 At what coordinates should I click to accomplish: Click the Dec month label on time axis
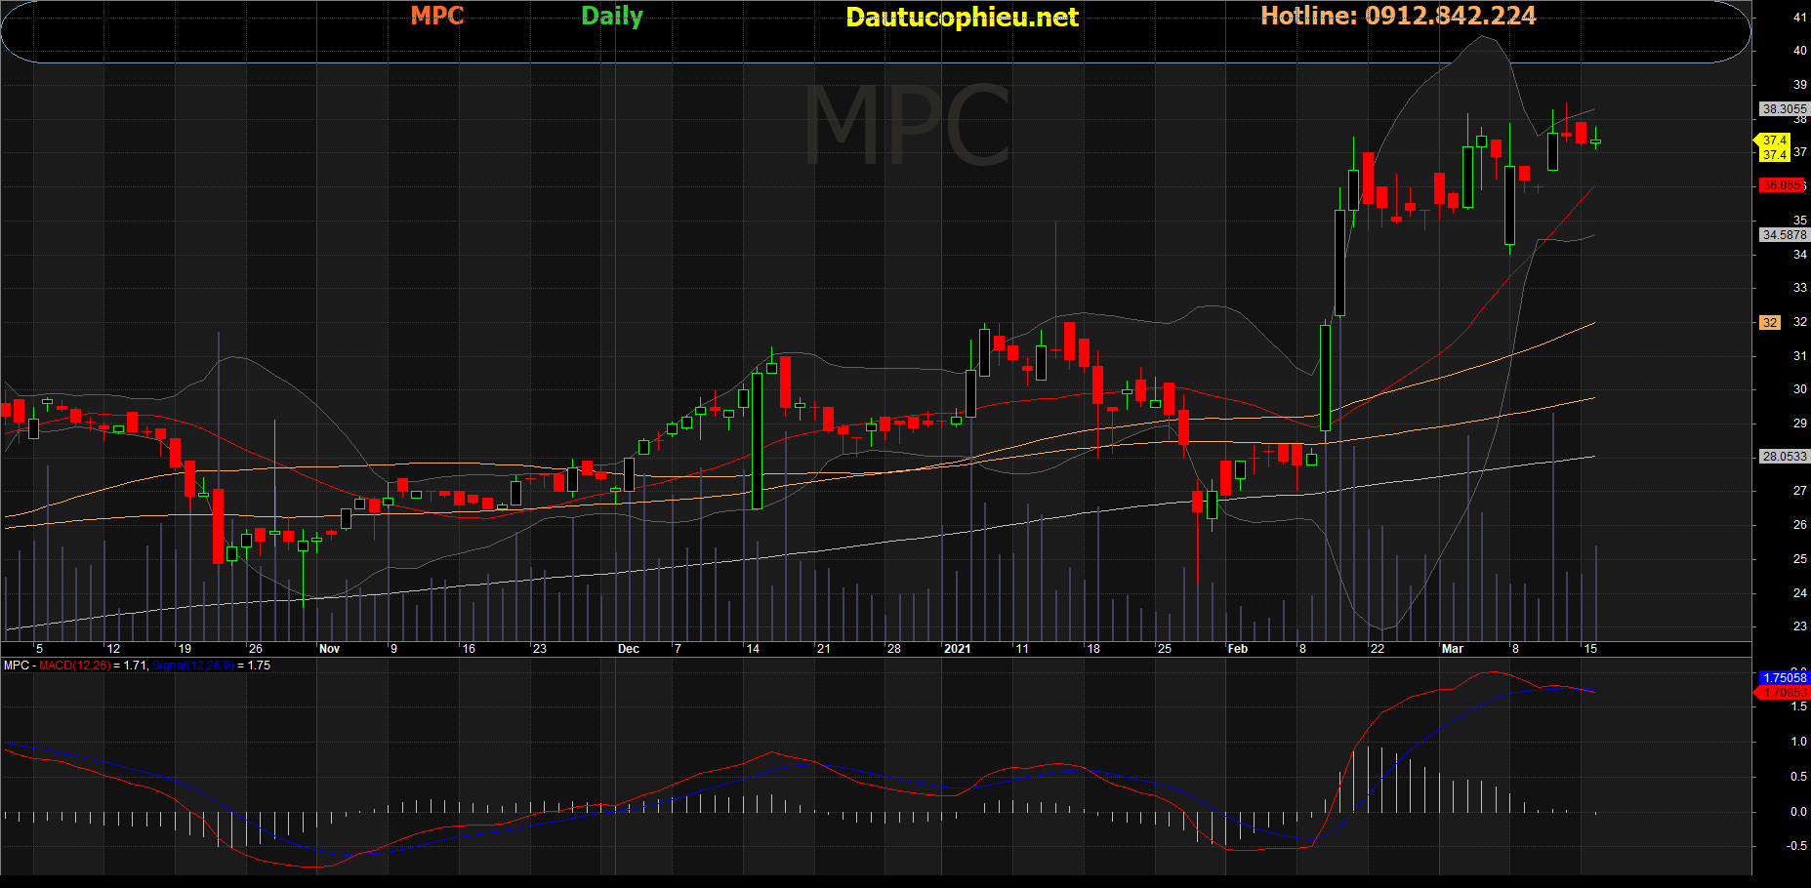[x=629, y=649]
